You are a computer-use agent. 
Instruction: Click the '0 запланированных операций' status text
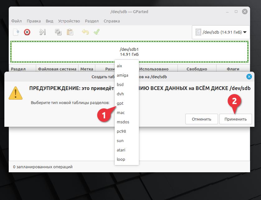tap(43, 167)
